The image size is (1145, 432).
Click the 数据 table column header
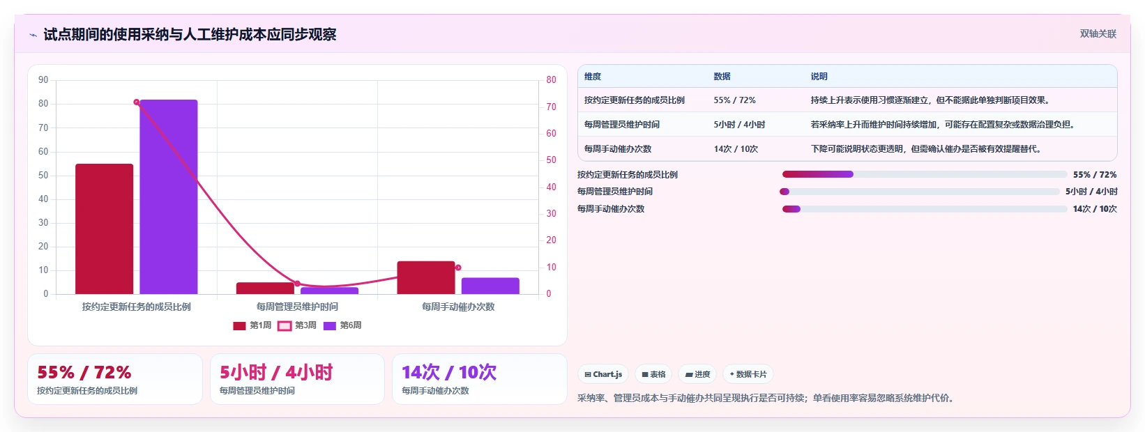tap(722, 77)
